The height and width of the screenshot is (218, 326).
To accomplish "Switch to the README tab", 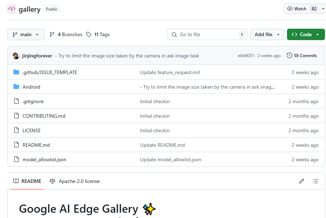I will click(27, 181).
